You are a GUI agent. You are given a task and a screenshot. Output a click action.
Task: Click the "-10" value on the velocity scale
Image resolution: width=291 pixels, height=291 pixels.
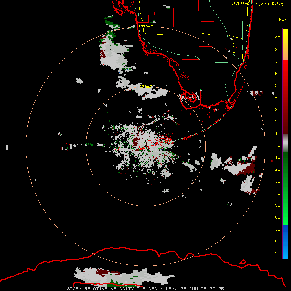[276, 157]
